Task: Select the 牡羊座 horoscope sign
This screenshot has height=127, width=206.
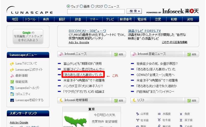Action: click(x=145, y=120)
